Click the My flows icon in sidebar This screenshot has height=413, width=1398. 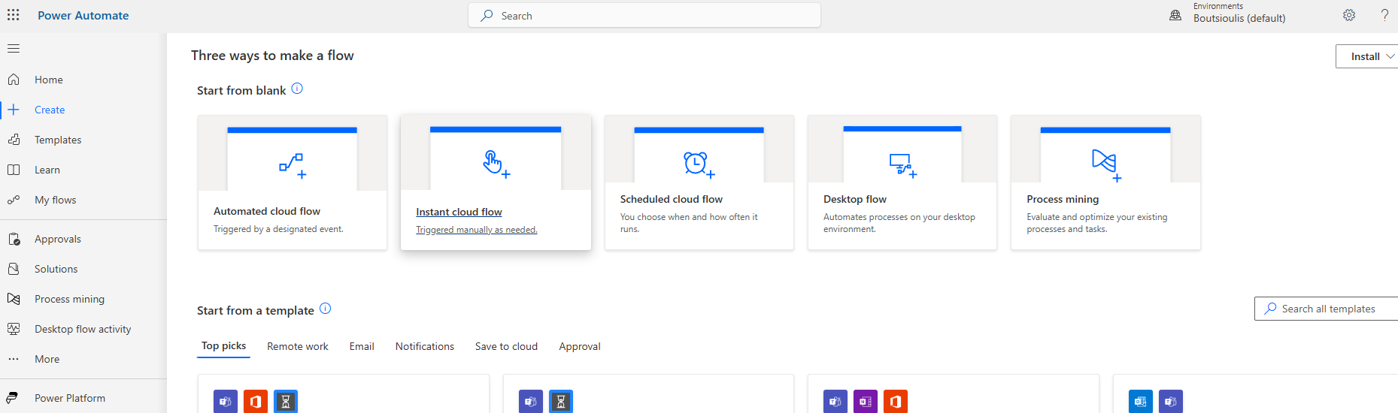pyautogui.click(x=14, y=200)
